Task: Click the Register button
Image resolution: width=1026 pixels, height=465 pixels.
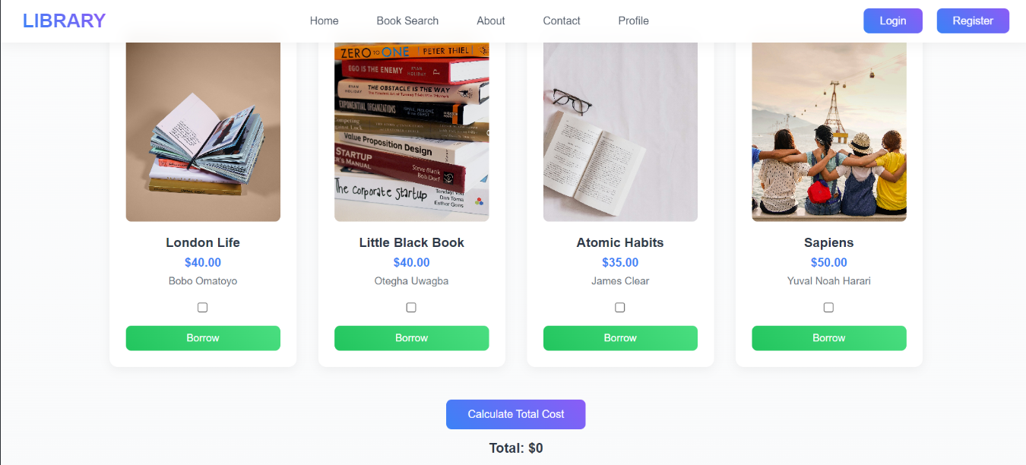Action: (973, 21)
